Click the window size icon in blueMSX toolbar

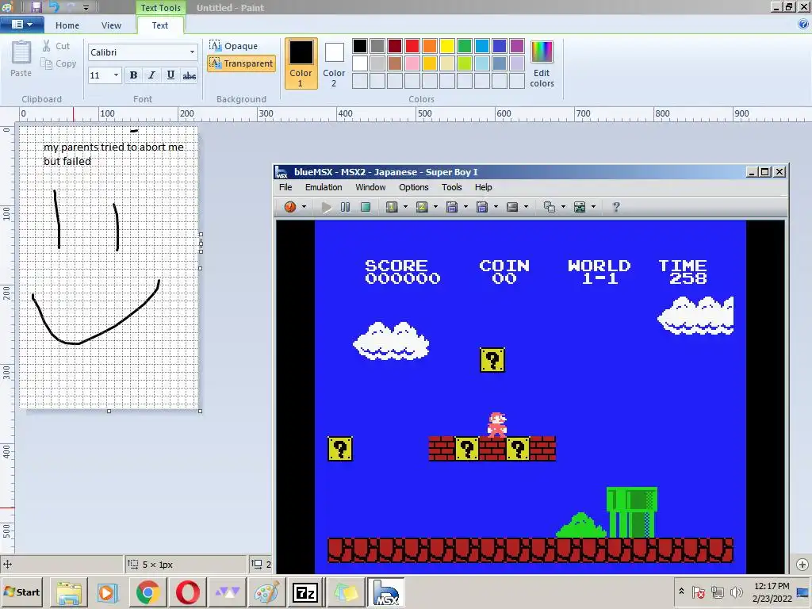tap(550, 207)
